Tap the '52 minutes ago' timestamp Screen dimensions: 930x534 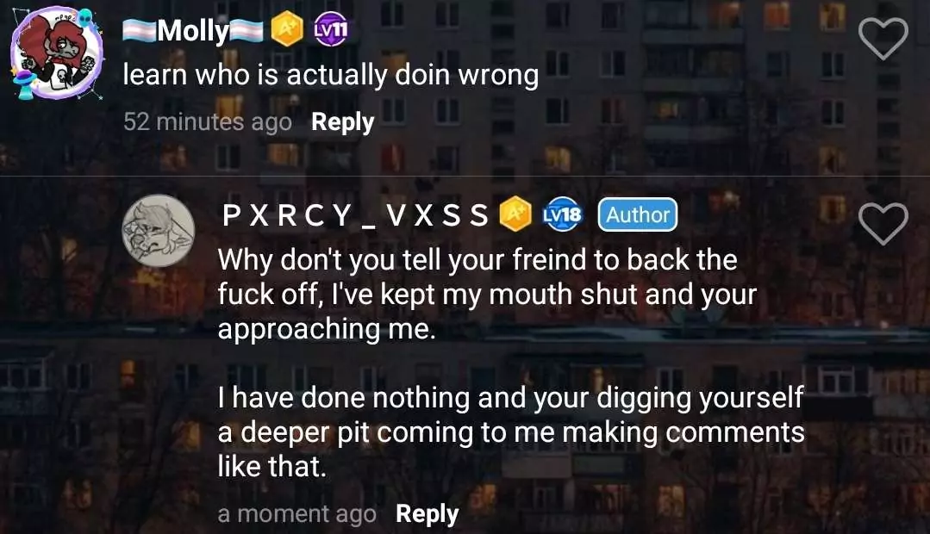pyautogui.click(x=208, y=121)
